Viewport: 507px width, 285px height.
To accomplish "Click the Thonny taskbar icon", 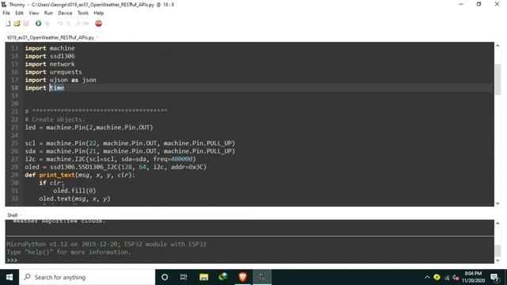I will click(262, 277).
